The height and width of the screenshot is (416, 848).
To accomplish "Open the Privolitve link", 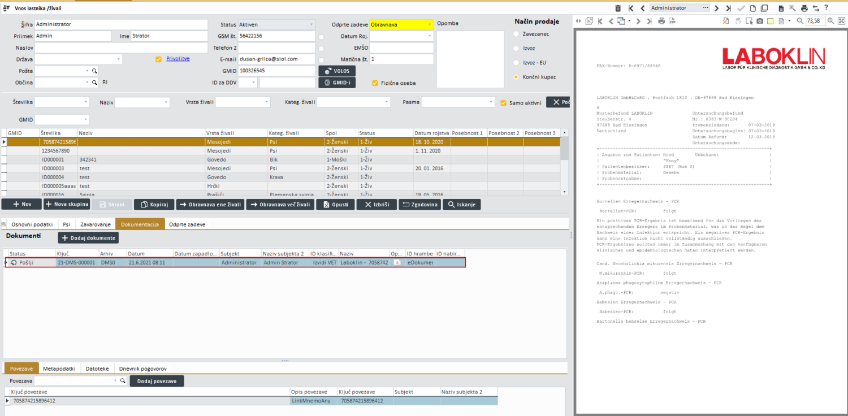I will (178, 58).
